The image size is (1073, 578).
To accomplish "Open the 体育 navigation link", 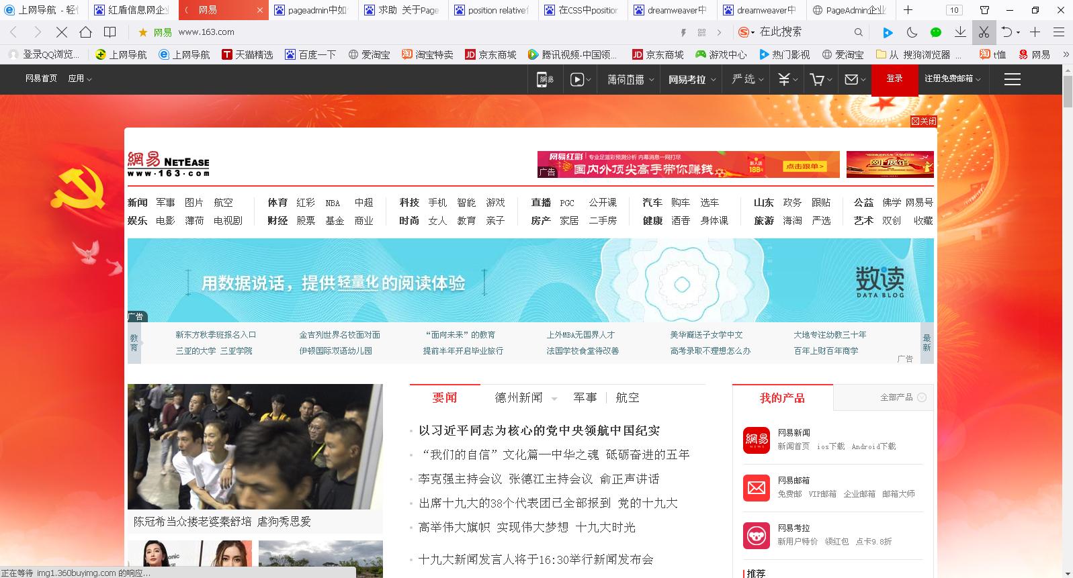I will pos(277,202).
